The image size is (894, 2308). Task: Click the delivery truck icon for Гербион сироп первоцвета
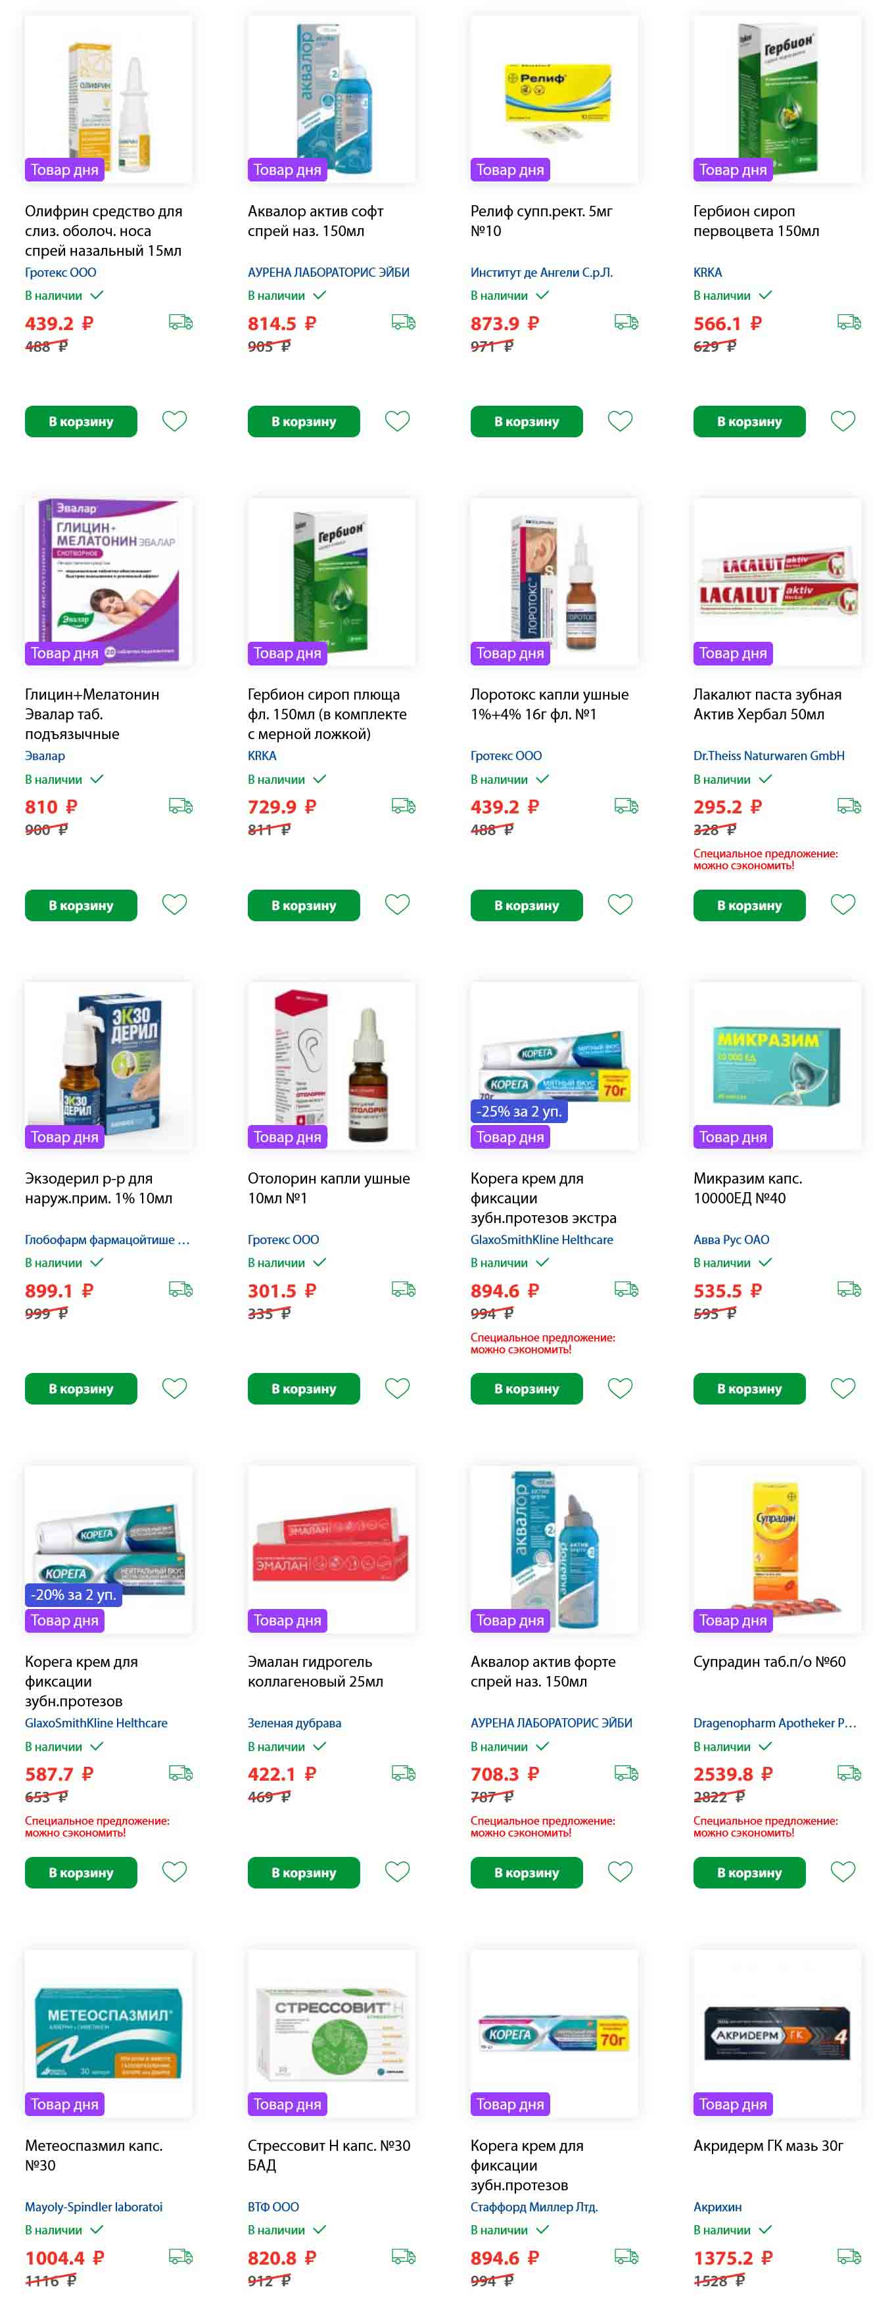[x=849, y=323]
